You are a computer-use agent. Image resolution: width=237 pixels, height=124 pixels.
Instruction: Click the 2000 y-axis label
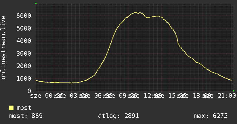pos(24,66)
